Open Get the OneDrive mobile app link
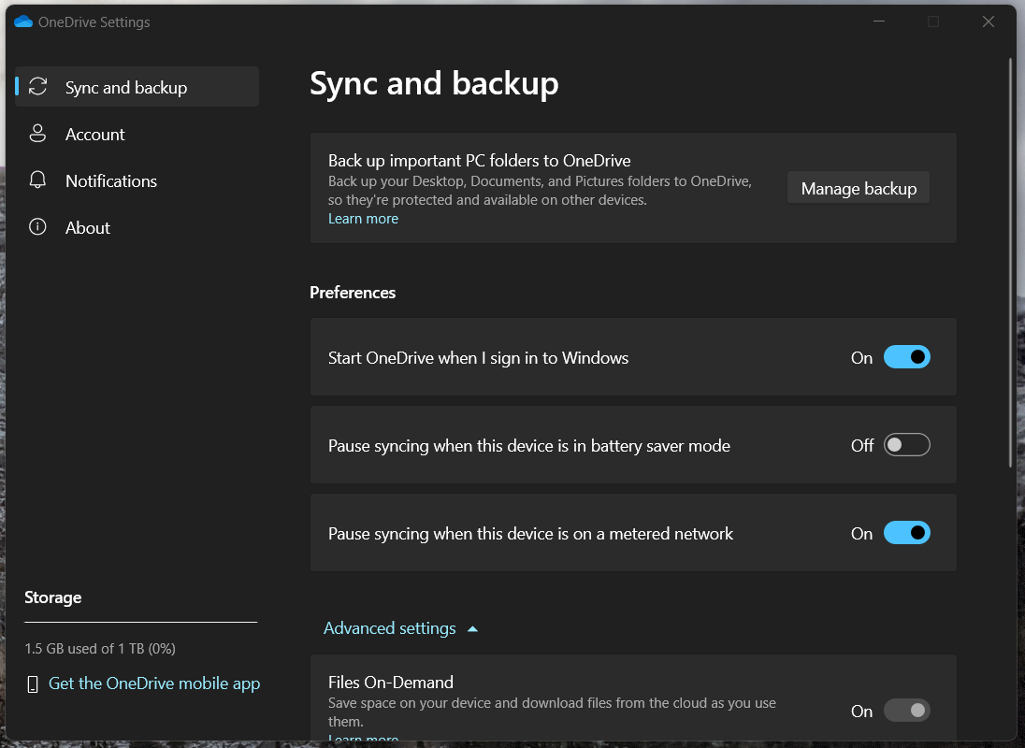The image size is (1025, 748). (154, 683)
